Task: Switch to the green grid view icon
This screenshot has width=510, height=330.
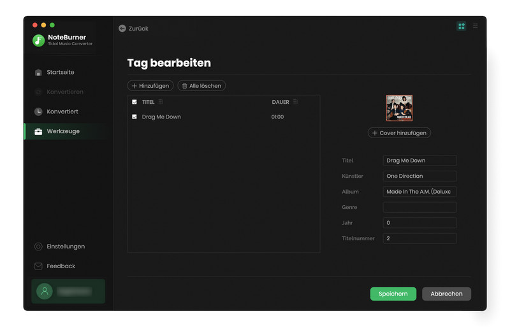Action: [461, 26]
